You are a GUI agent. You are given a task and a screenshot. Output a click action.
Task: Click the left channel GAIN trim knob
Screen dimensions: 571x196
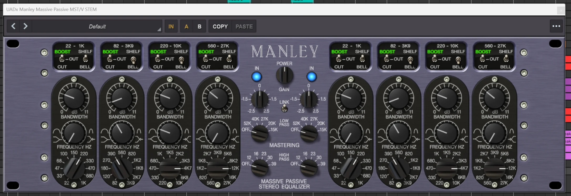[260, 99]
